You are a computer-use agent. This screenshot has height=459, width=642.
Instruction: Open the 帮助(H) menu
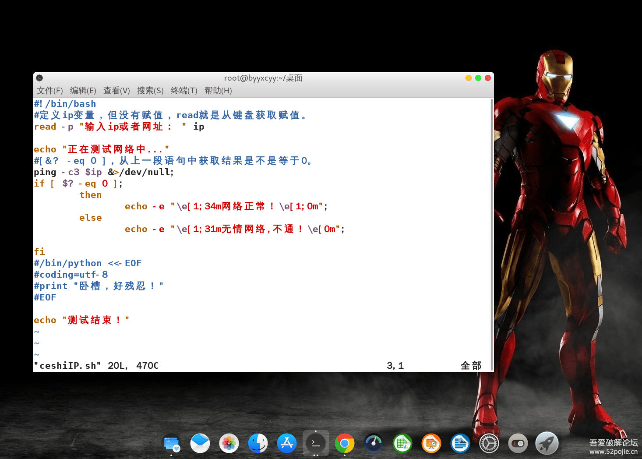point(218,91)
